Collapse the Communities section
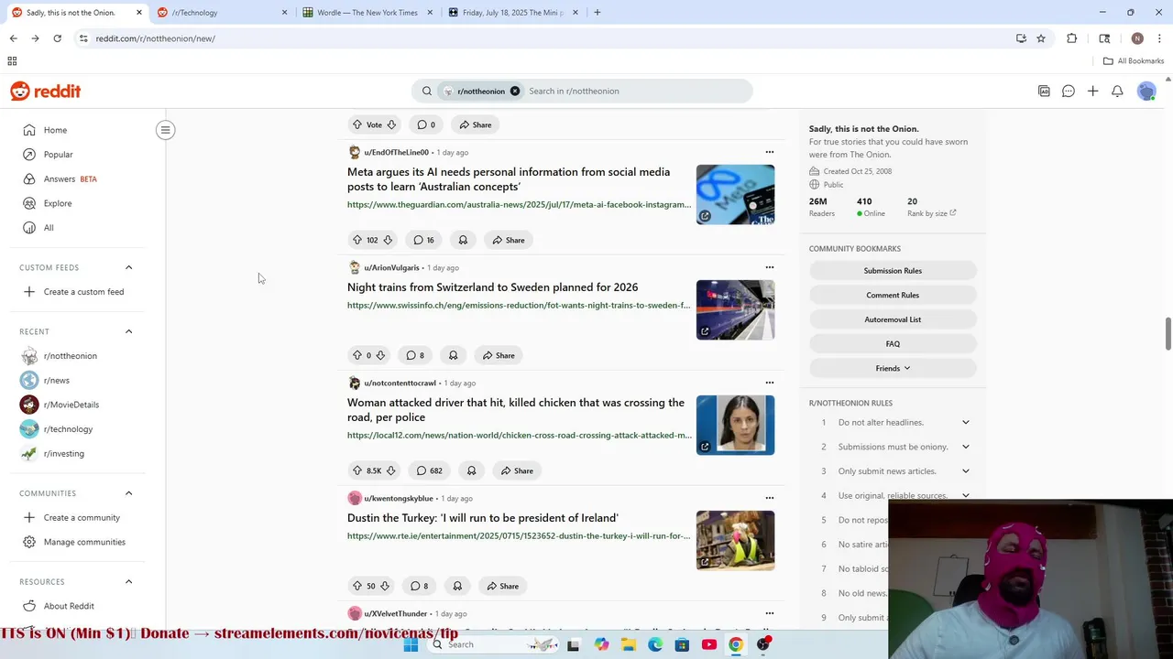Image resolution: width=1173 pixels, height=659 pixels. click(x=128, y=493)
